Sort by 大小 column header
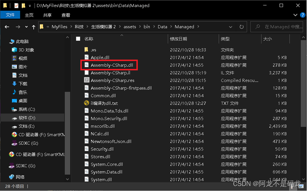 tap(268, 39)
